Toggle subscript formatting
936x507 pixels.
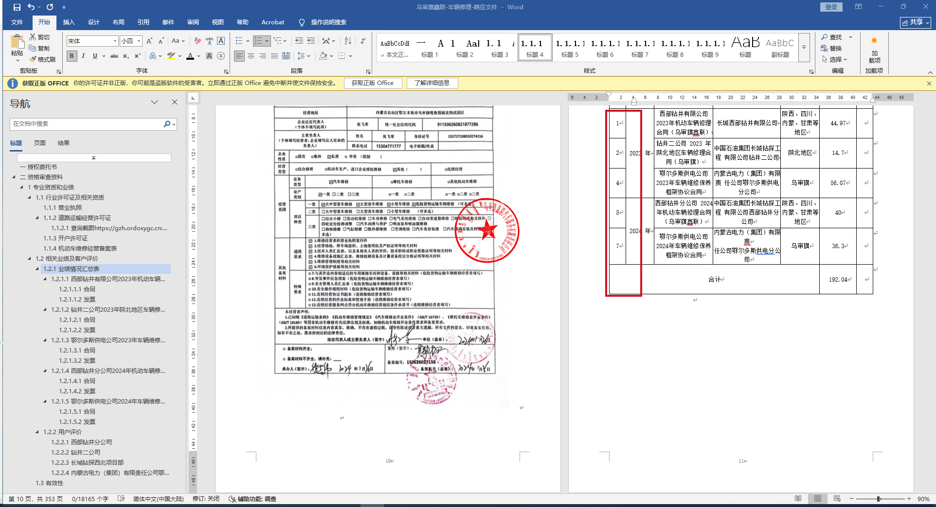point(126,56)
